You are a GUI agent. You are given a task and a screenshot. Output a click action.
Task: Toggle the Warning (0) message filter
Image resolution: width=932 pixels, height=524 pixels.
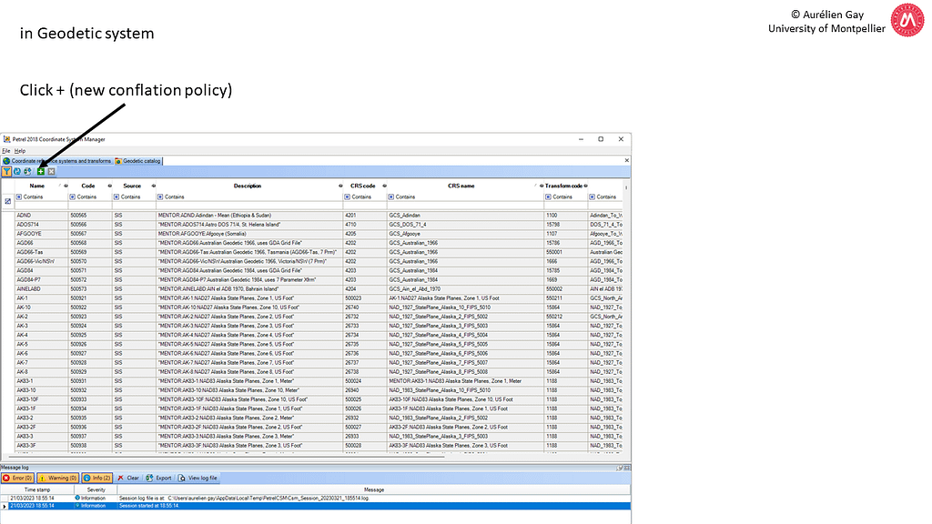pyautogui.click(x=57, y=477)
